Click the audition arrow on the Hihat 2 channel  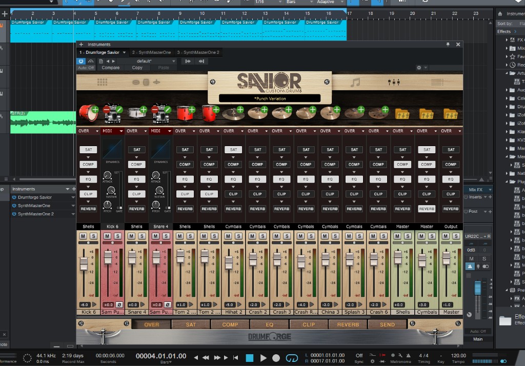coord(239,304)
